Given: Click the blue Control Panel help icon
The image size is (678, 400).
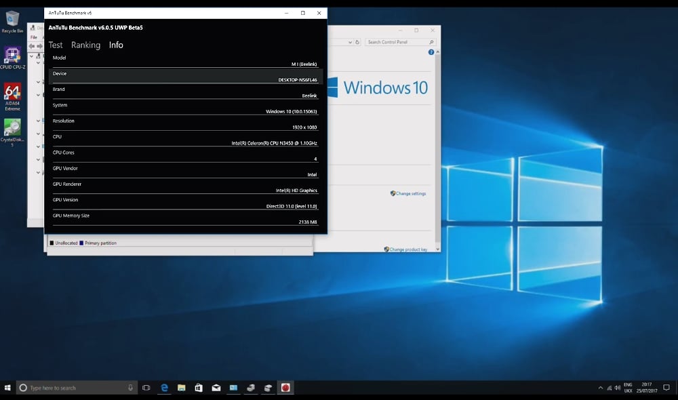Looking at the screenshot, I should [x=431, y=52].
